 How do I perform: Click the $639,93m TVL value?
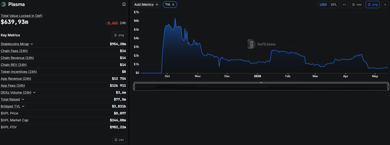click(14, 22)
